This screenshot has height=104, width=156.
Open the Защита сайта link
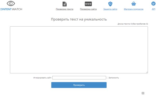[x=110, y=9]
